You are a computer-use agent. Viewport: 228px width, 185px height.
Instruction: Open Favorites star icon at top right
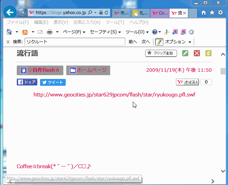pos(212,13)
